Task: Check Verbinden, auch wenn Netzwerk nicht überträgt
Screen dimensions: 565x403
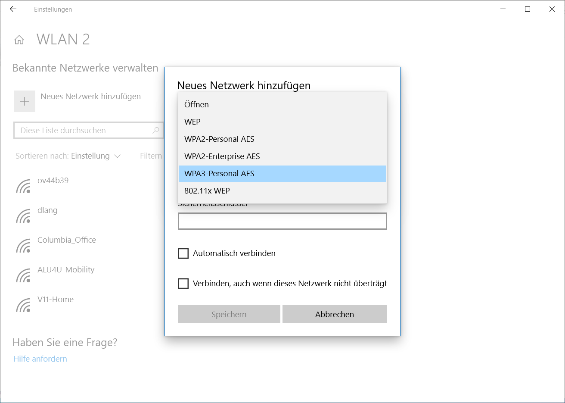Action: click(183, 284)
